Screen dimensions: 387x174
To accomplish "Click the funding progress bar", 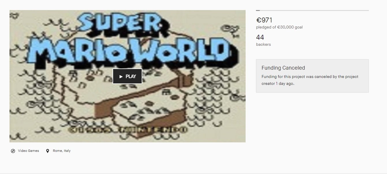I will (312, 10).
